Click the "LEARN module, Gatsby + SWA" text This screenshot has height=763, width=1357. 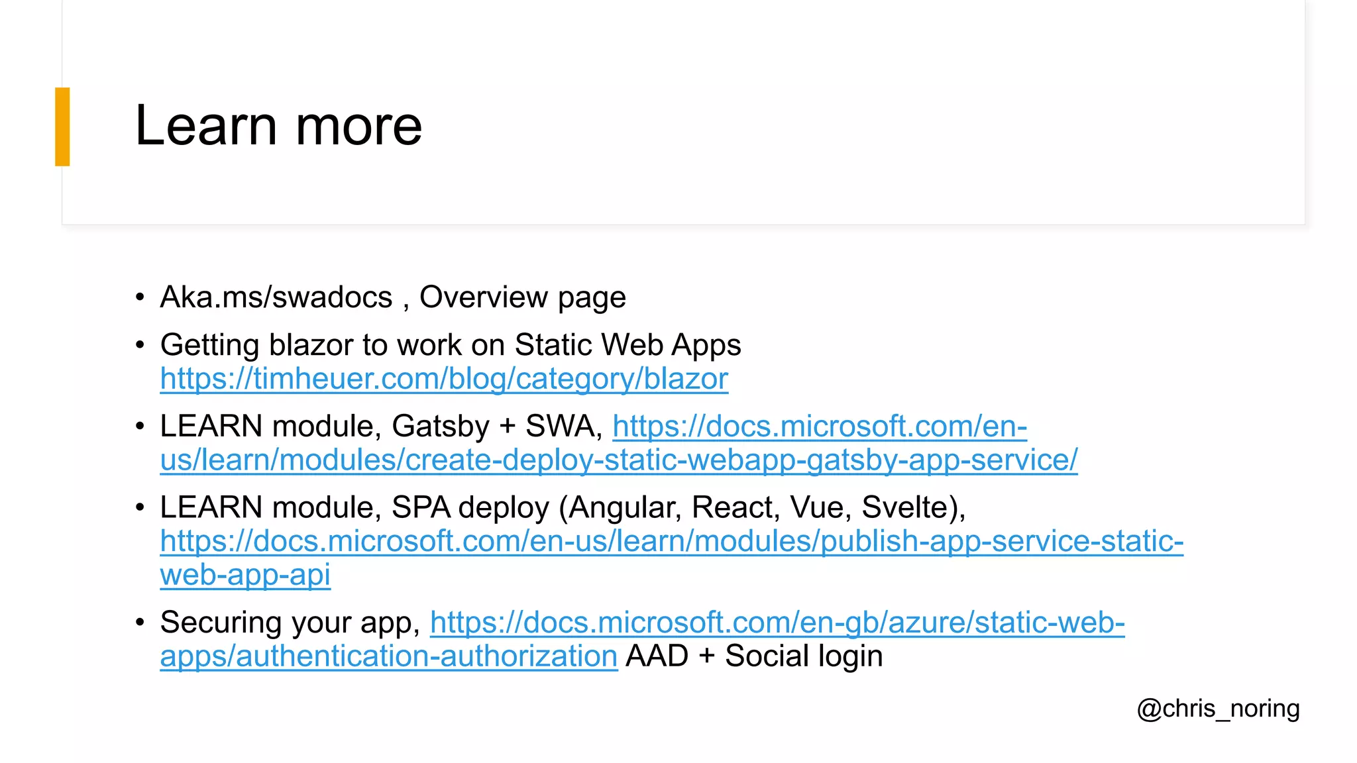[380, 426]
